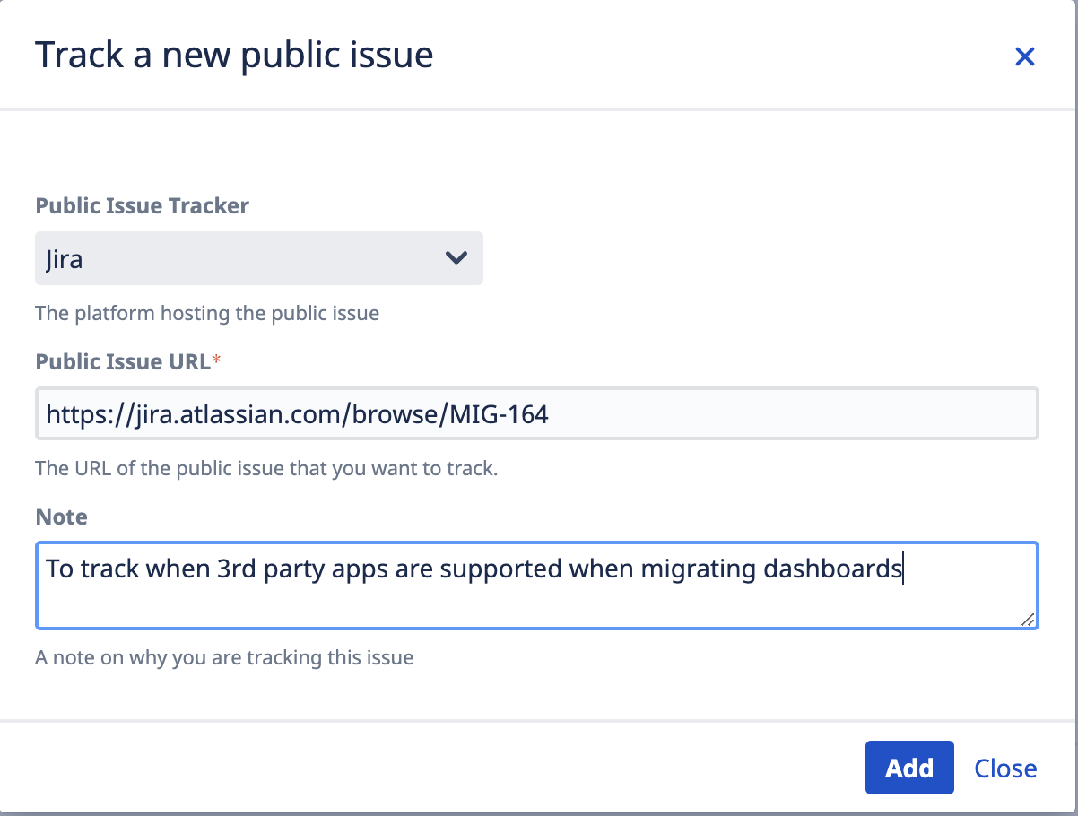This screenshot has height=816, width=1078.
Task: Click the Public Issue Tracker label
Action: tap(142, 205)
